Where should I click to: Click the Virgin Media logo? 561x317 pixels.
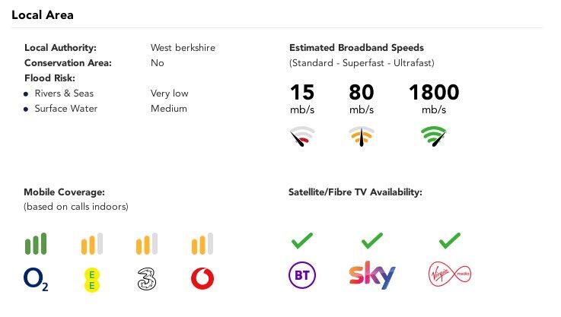450,274
